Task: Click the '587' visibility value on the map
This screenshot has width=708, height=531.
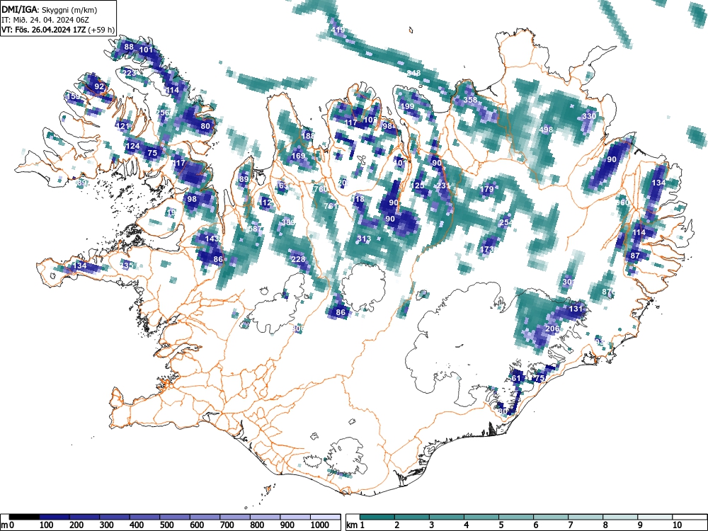Action: [x=255, y=229]
